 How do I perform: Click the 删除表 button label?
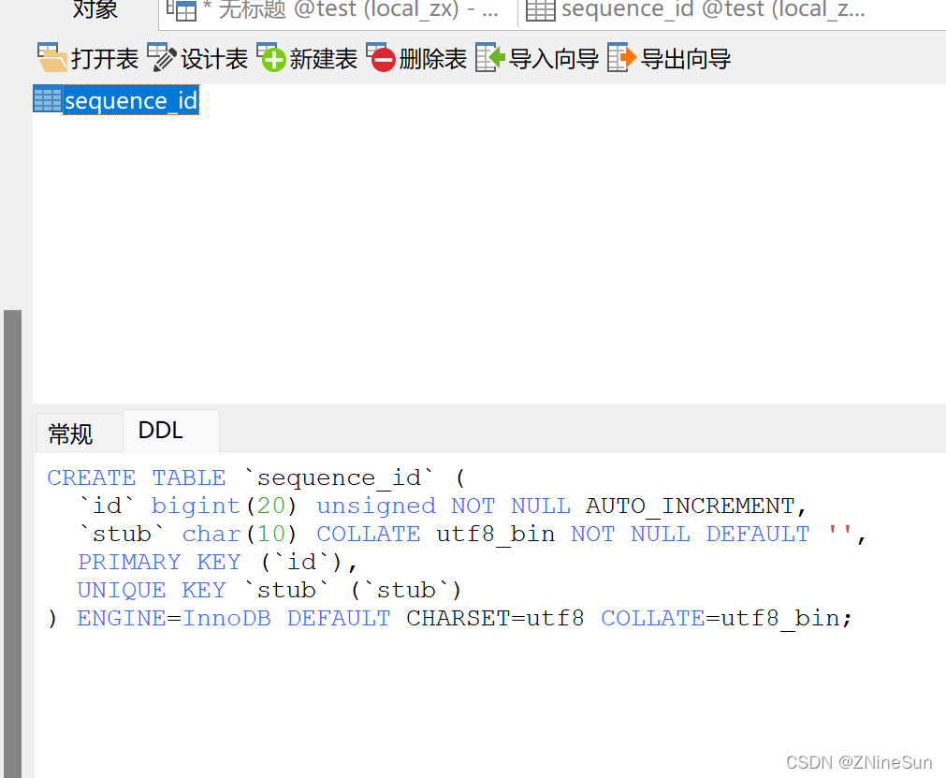coord(433,59)
